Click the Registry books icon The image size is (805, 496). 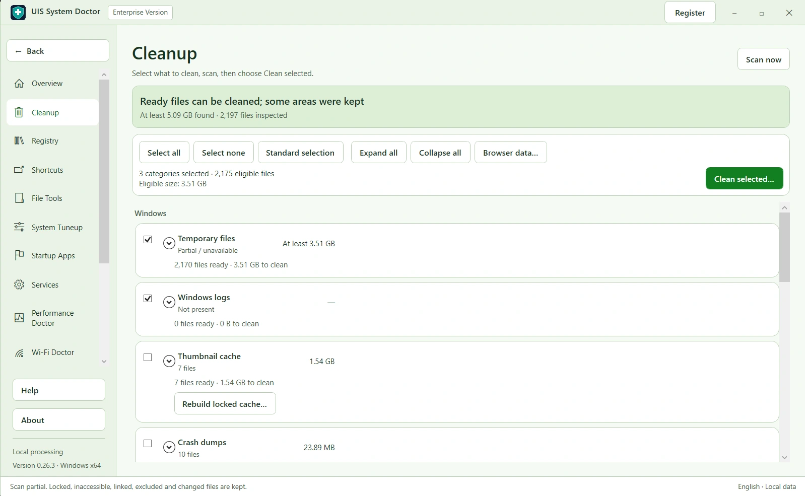point(19,140)
